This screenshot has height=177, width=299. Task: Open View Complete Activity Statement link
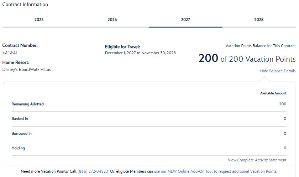click(x=257, y=160)
